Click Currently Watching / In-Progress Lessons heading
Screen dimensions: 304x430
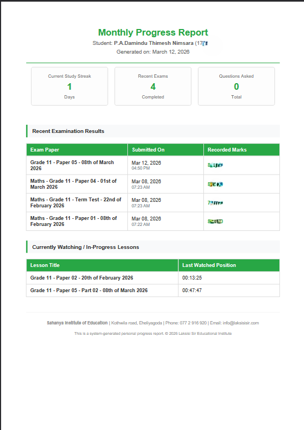(x=85, y=247)
